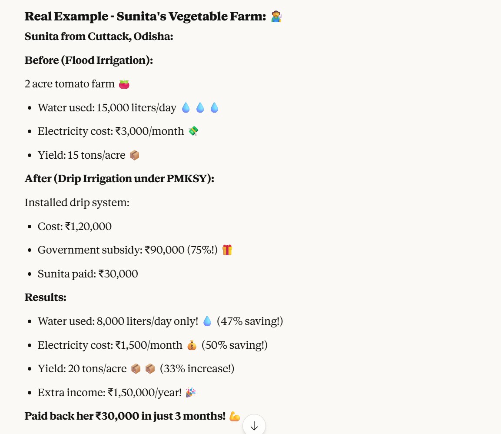Viewport: 501px width, 434px height.
Task: Click the package emoji beside 15 tons/acre
Action: tap(135, 155)
